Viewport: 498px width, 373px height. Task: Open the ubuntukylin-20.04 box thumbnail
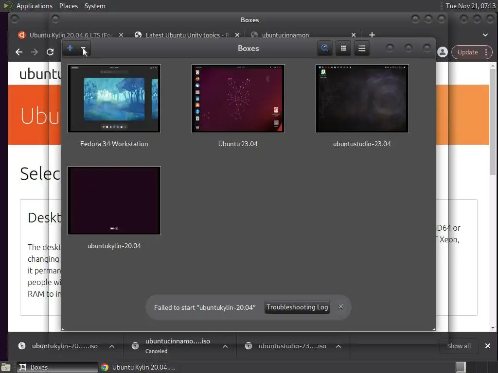(114, 201)
